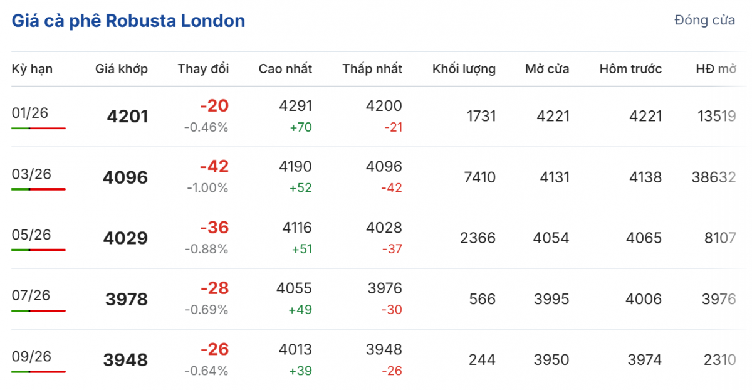The height and width of the screenshot is (390, 752).
Task: Click the 'Mở cửa' column header
Action: coord(547,69)
